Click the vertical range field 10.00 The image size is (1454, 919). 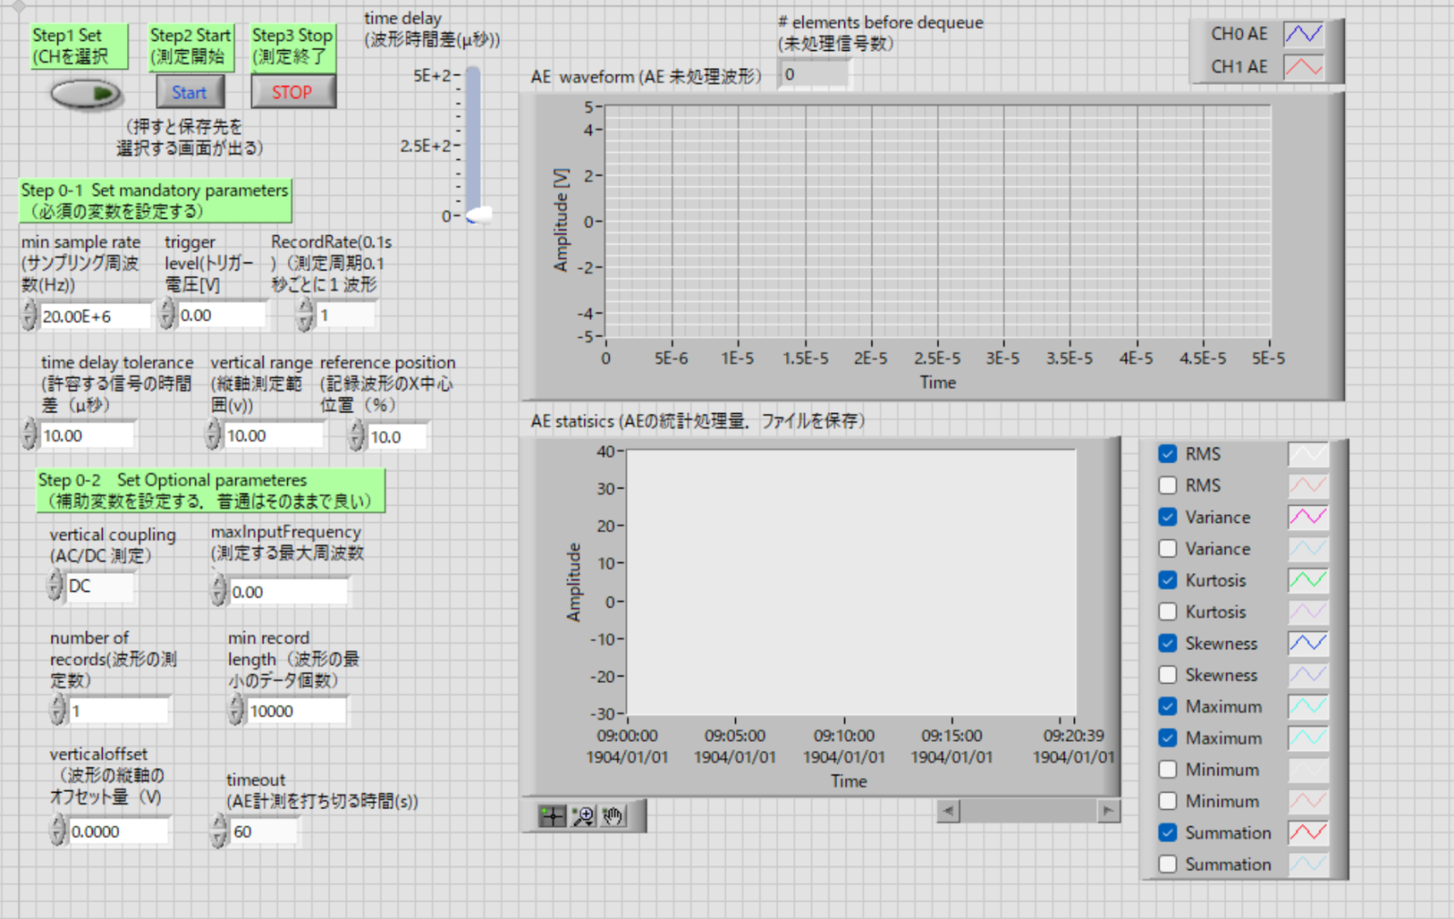274,436
